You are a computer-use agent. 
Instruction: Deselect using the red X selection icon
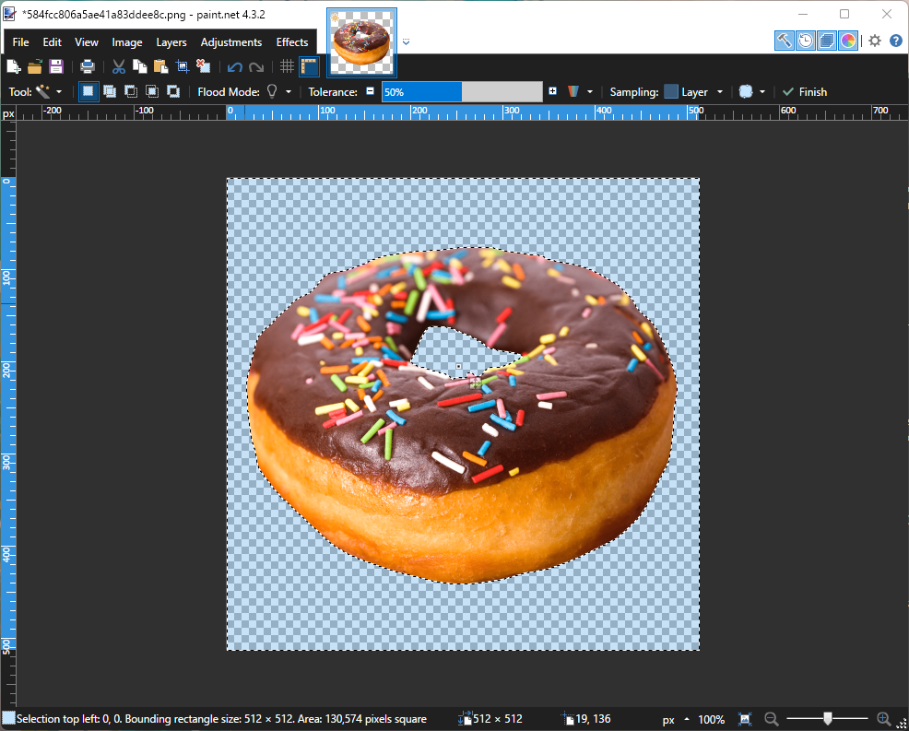point(203,66)
